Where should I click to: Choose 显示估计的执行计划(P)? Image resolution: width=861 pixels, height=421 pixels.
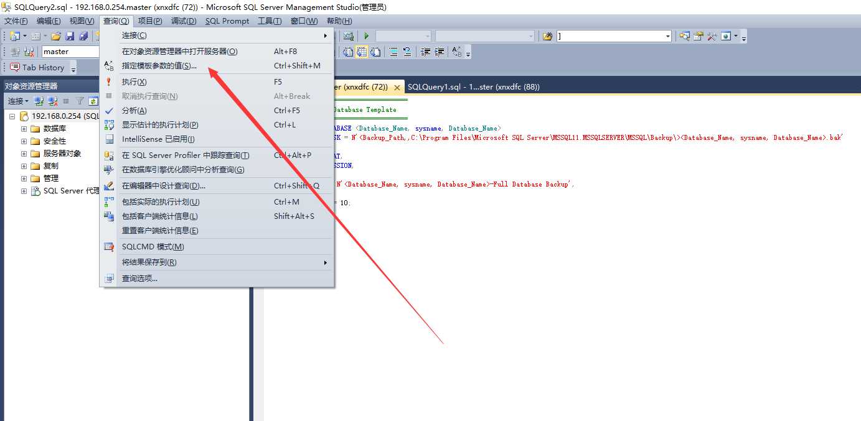(217, 125)
